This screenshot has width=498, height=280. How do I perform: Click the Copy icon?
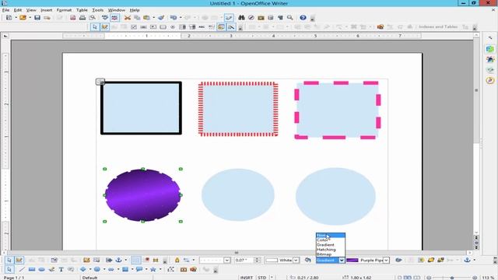point(137,18)
